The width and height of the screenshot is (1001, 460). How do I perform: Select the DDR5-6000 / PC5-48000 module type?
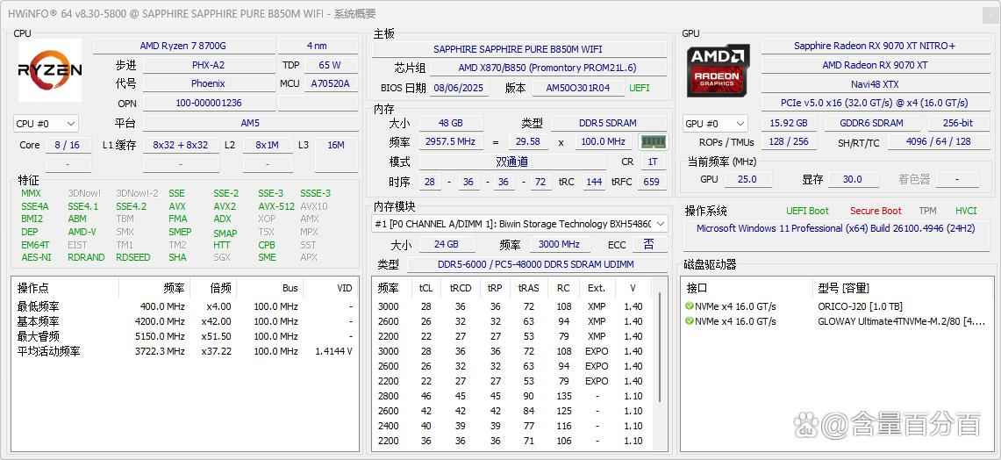(x=536, y=264)
